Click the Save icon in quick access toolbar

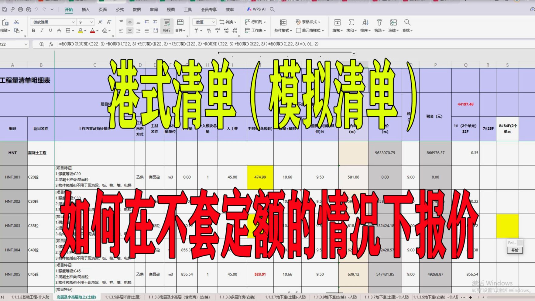(x=5, y=9)
